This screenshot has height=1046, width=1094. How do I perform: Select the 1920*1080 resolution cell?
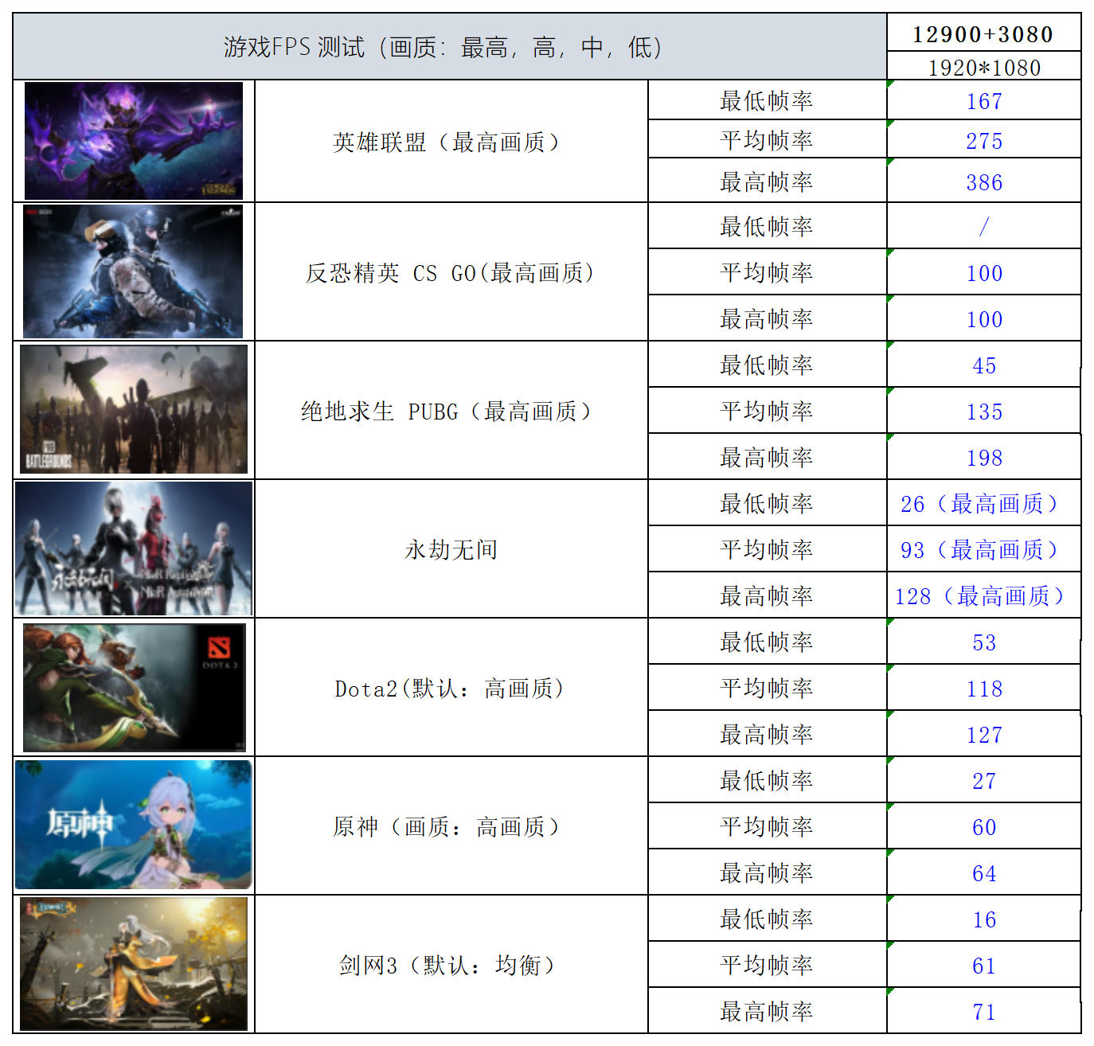pyautogui.click(x=984, y=67)
